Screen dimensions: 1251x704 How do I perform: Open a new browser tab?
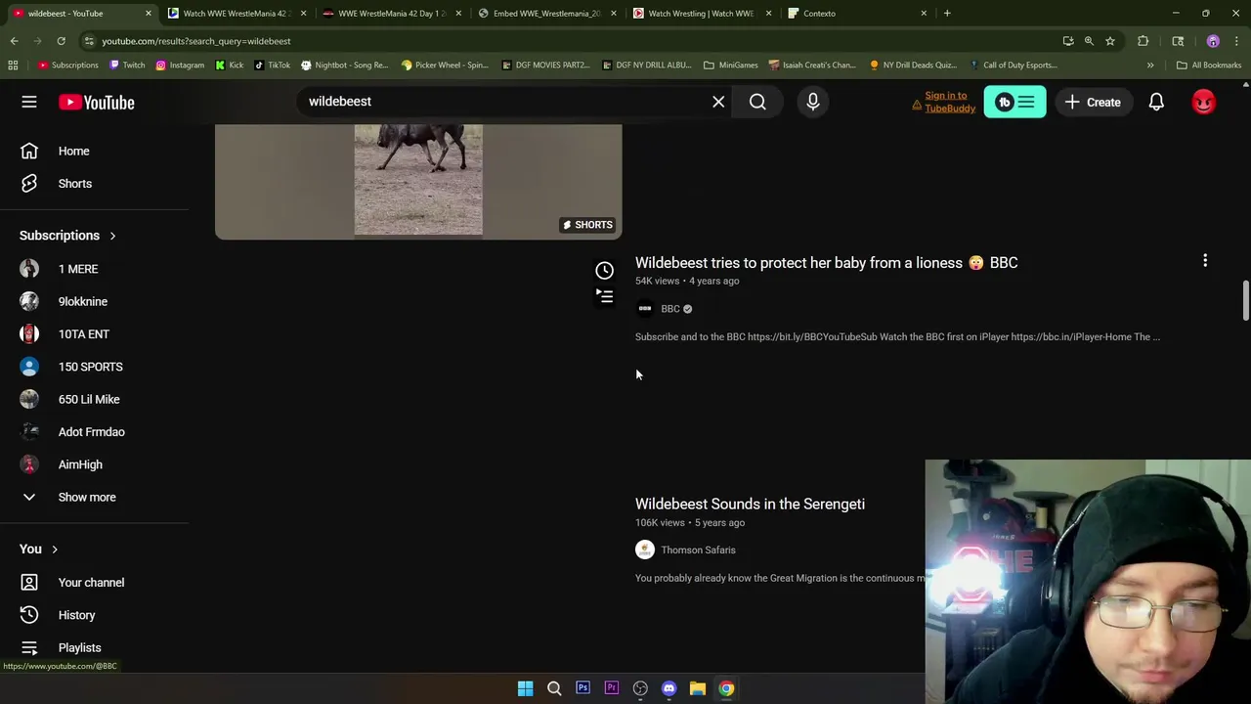[x=947, y=14]
